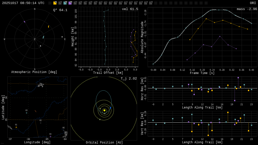
Task: Click the red meteor track on map
Action: tap(35, 111)
